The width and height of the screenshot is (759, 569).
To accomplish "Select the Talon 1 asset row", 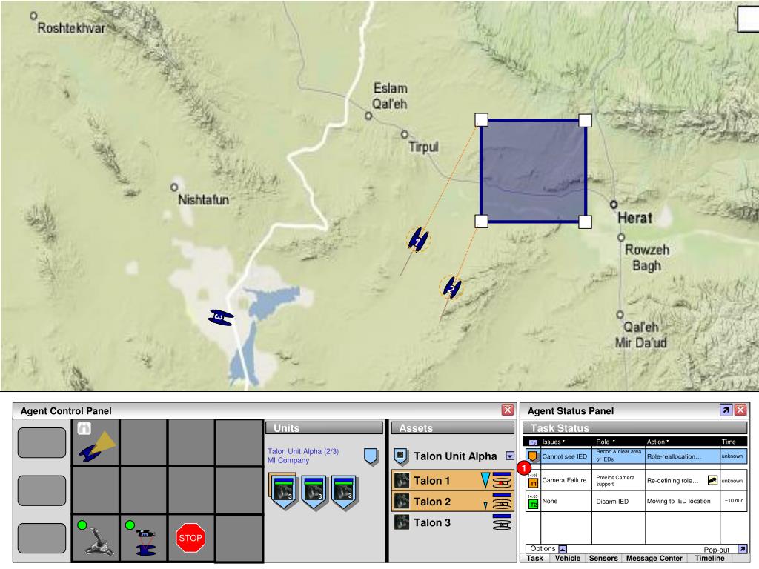I will [453, 480].
